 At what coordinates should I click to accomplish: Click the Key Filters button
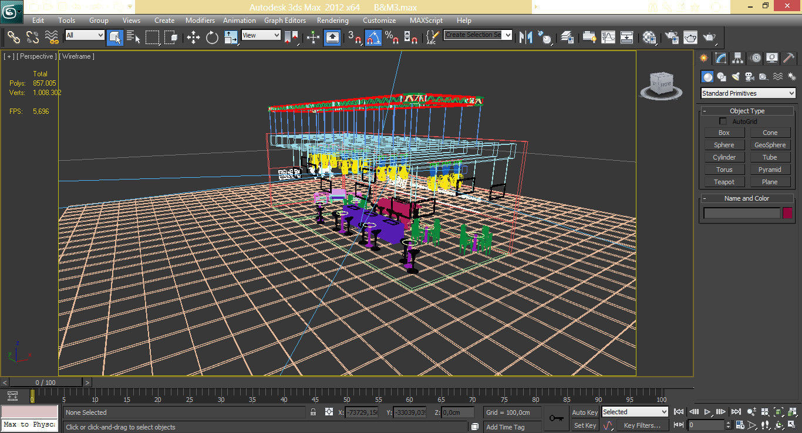pyautogui.click(x=642, y=425)
